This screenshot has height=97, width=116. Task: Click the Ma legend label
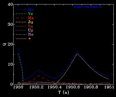(31, 18)
